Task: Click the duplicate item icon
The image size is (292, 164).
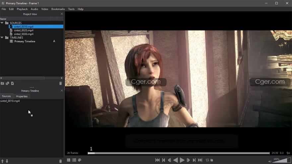Action: 7,83
